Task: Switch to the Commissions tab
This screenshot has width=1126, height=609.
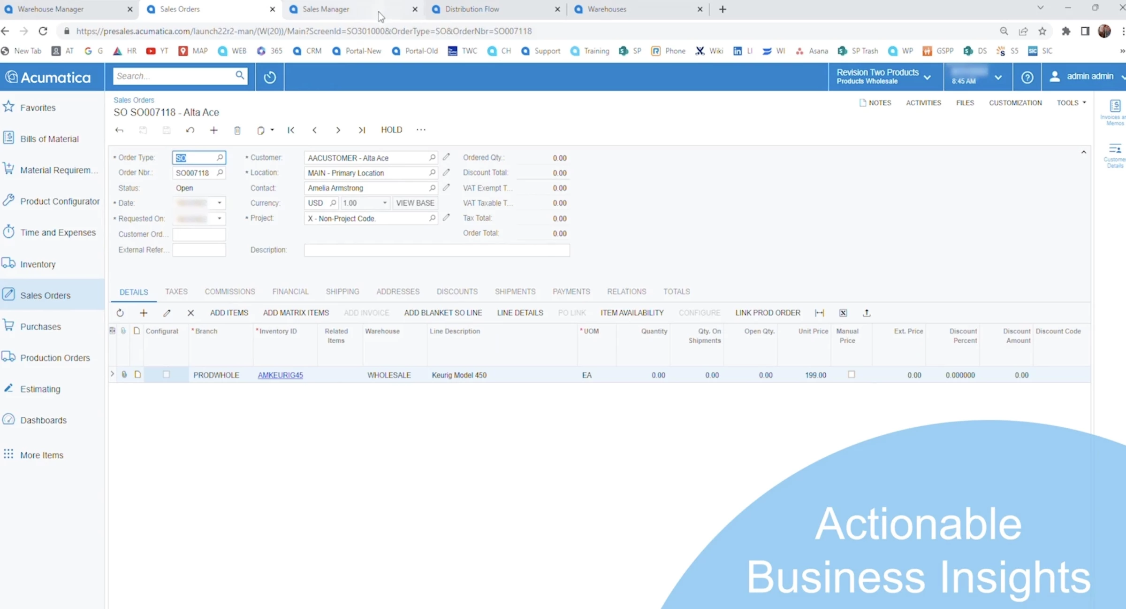Action: tap(230, 292)
